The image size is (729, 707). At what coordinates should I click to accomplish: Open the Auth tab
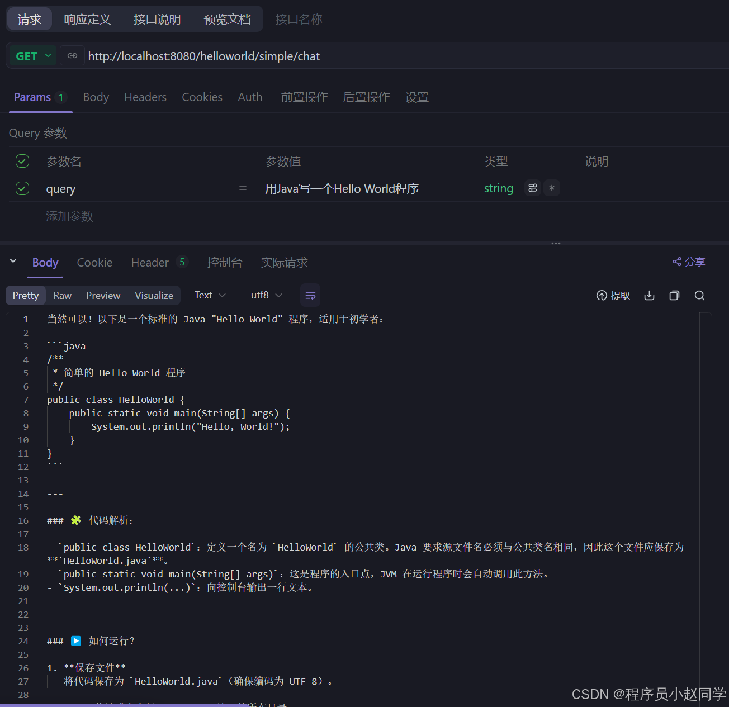click(250, 97)
